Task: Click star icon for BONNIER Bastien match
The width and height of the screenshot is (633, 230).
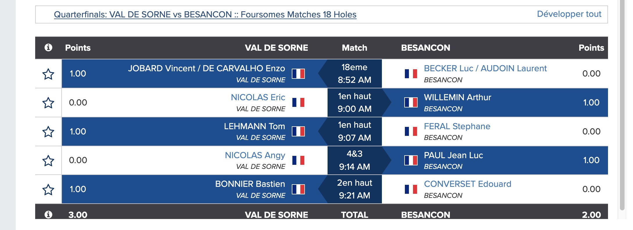Action: (x=48, y=189)
